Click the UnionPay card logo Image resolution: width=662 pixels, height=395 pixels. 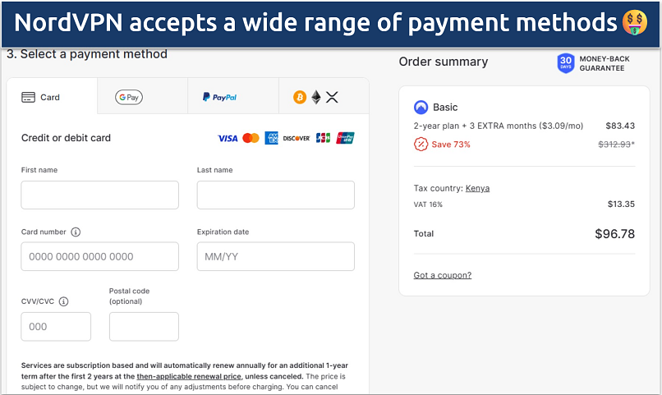[x=346, y=138]
